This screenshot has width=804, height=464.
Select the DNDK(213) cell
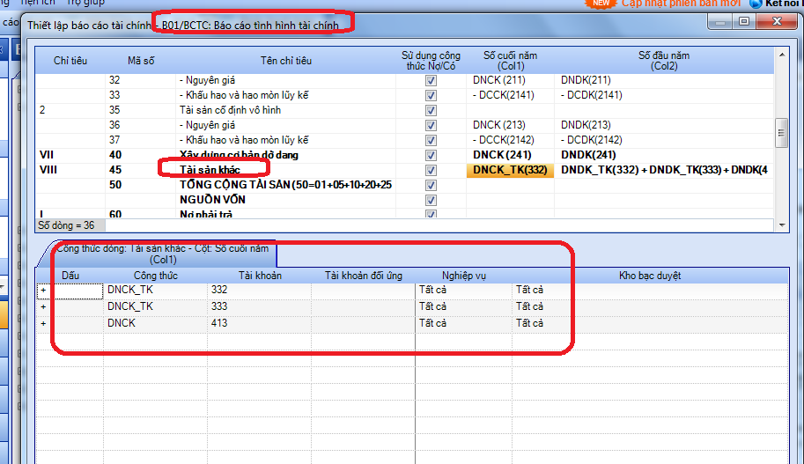tap(664, 125)
